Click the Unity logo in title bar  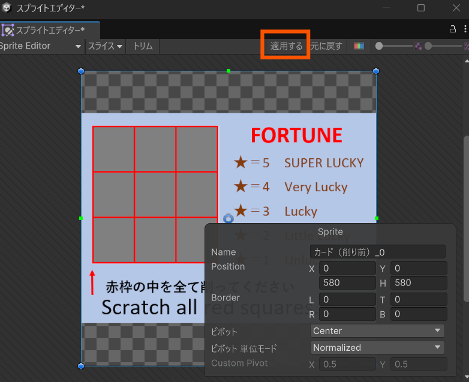point(6,8)
